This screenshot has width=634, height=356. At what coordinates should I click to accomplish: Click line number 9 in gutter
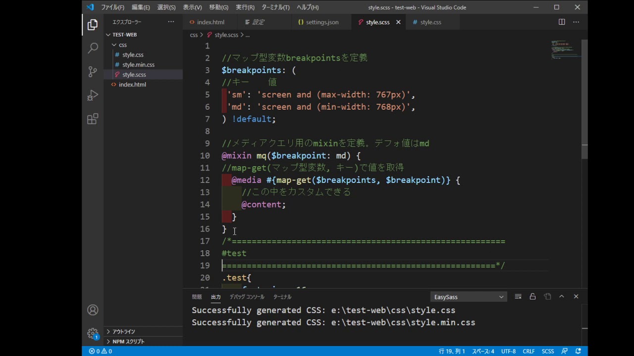tap(207, 143)
